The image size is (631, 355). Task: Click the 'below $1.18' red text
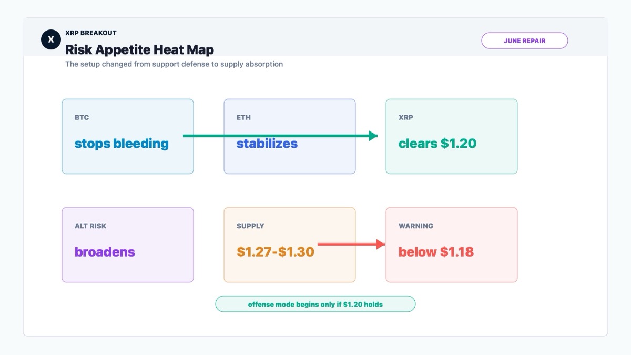point(436,252)
